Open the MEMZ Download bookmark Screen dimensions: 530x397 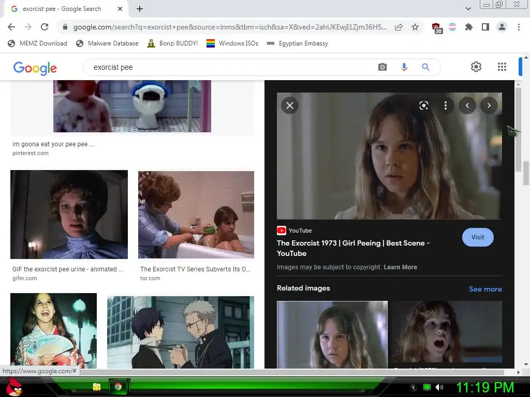37,43
